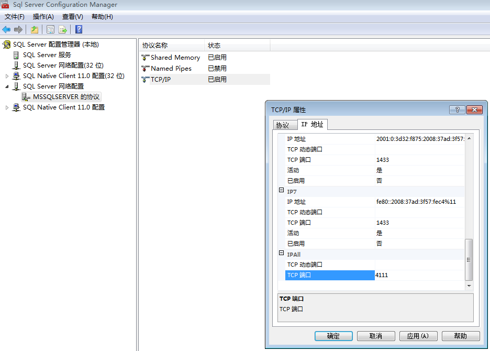Open the 查看(V) menu
This screenshot has height=351, width=490.
[72, 17]
